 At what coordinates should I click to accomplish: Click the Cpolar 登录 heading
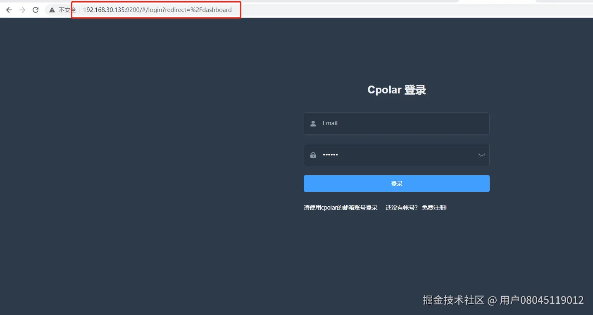(x=397, y=90)
